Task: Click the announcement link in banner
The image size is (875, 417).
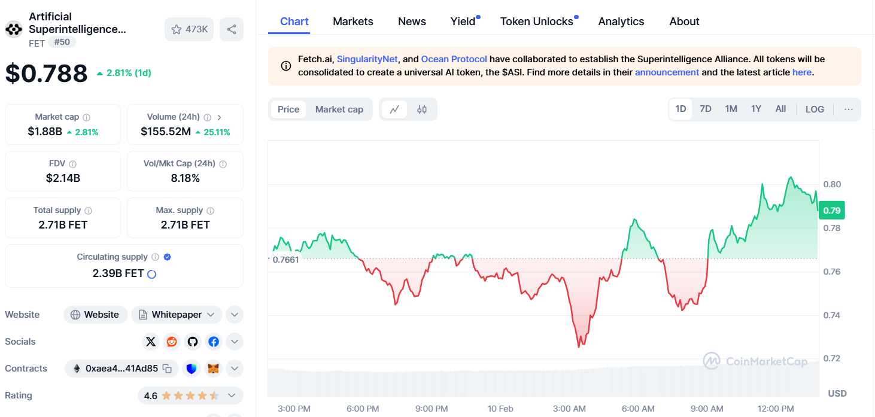Action: tap(667, 72)
